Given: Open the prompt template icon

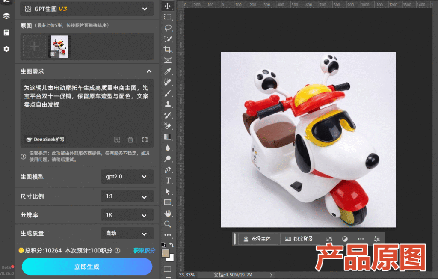Looking at the screenshot, I should (117, 140).
